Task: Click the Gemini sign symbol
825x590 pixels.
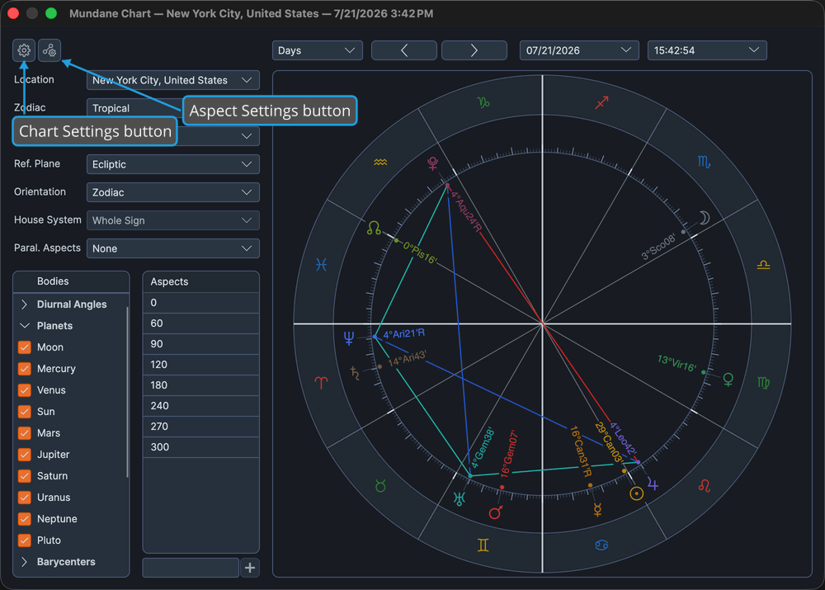Action: pyautogui.click(x=483, y=545)
